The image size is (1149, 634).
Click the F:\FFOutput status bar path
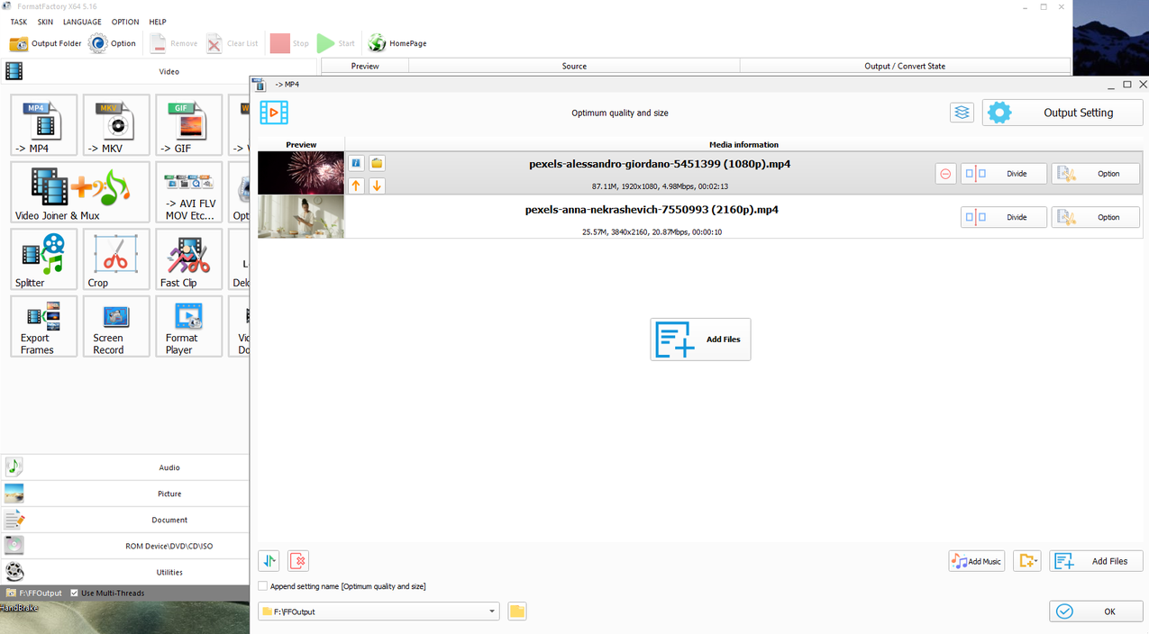click(x=34, y=593)
